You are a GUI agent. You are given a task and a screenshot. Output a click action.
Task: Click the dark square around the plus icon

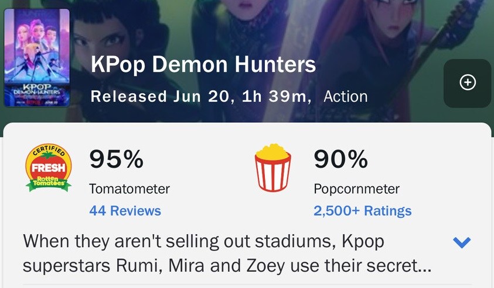(468, 83)
